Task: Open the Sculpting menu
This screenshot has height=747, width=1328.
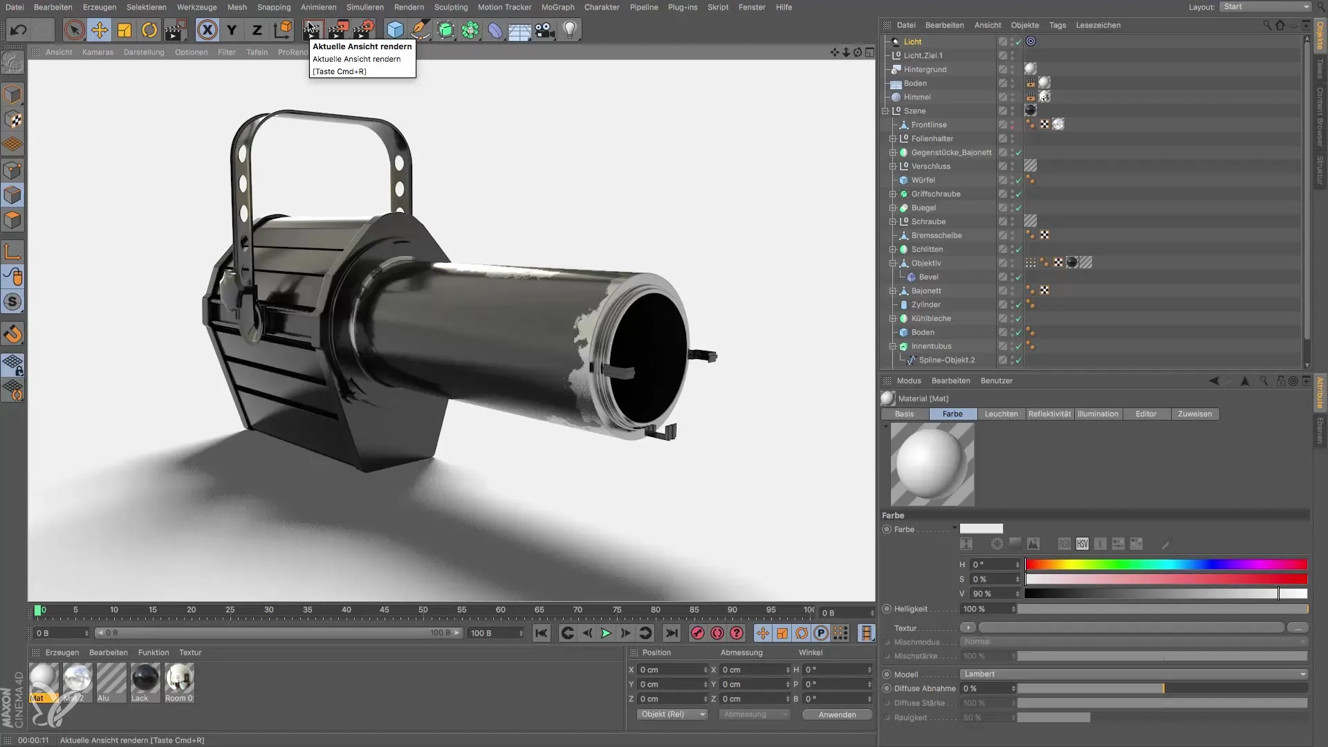Action: pyautogui.click(x=451, y=7)
